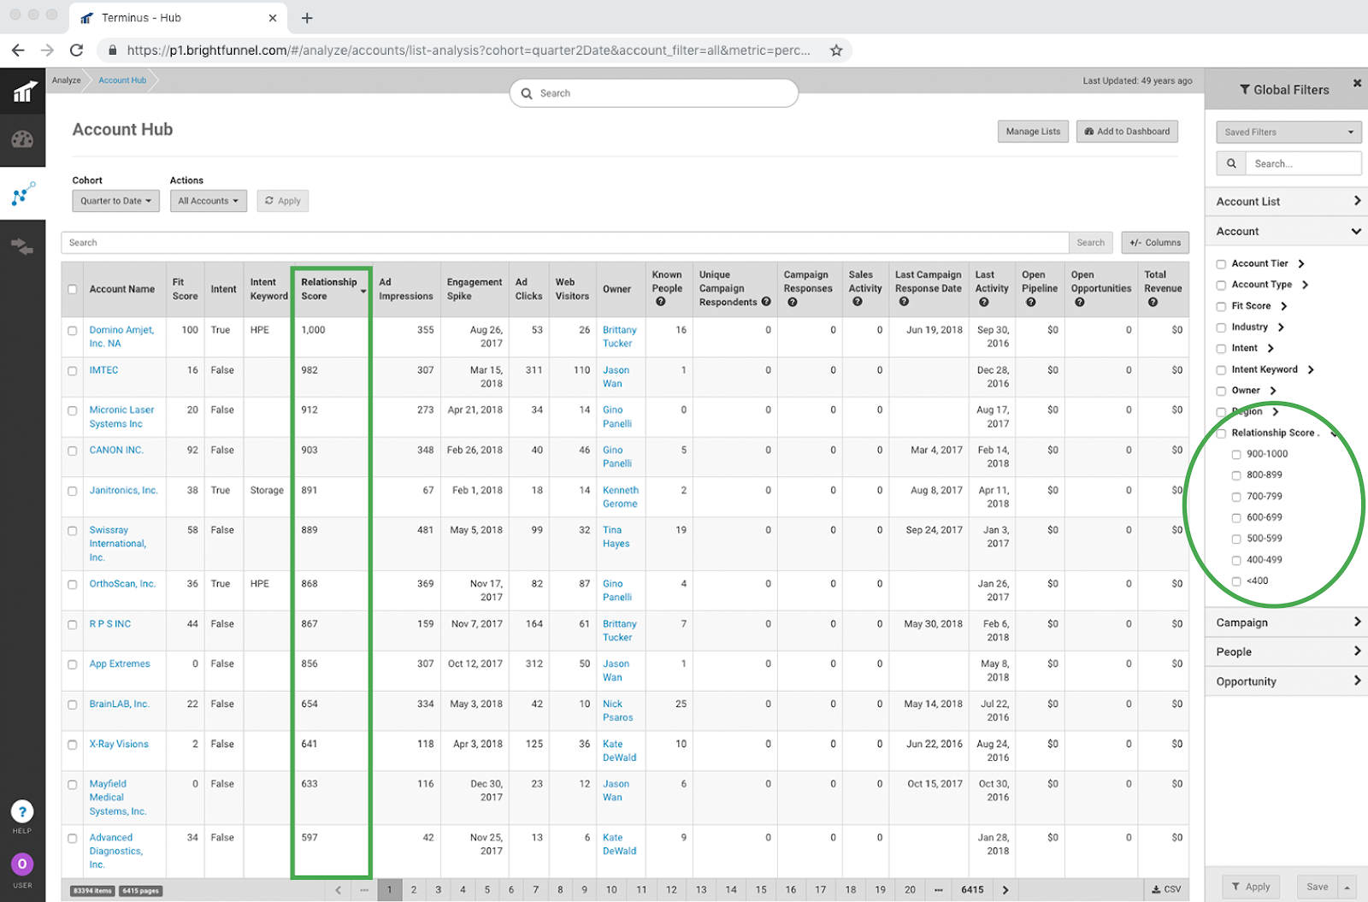Image resolution: width=1368 pixels, height=902 pixels.
Task: Open a new browser tab with plus
Action: click(307, 18)
